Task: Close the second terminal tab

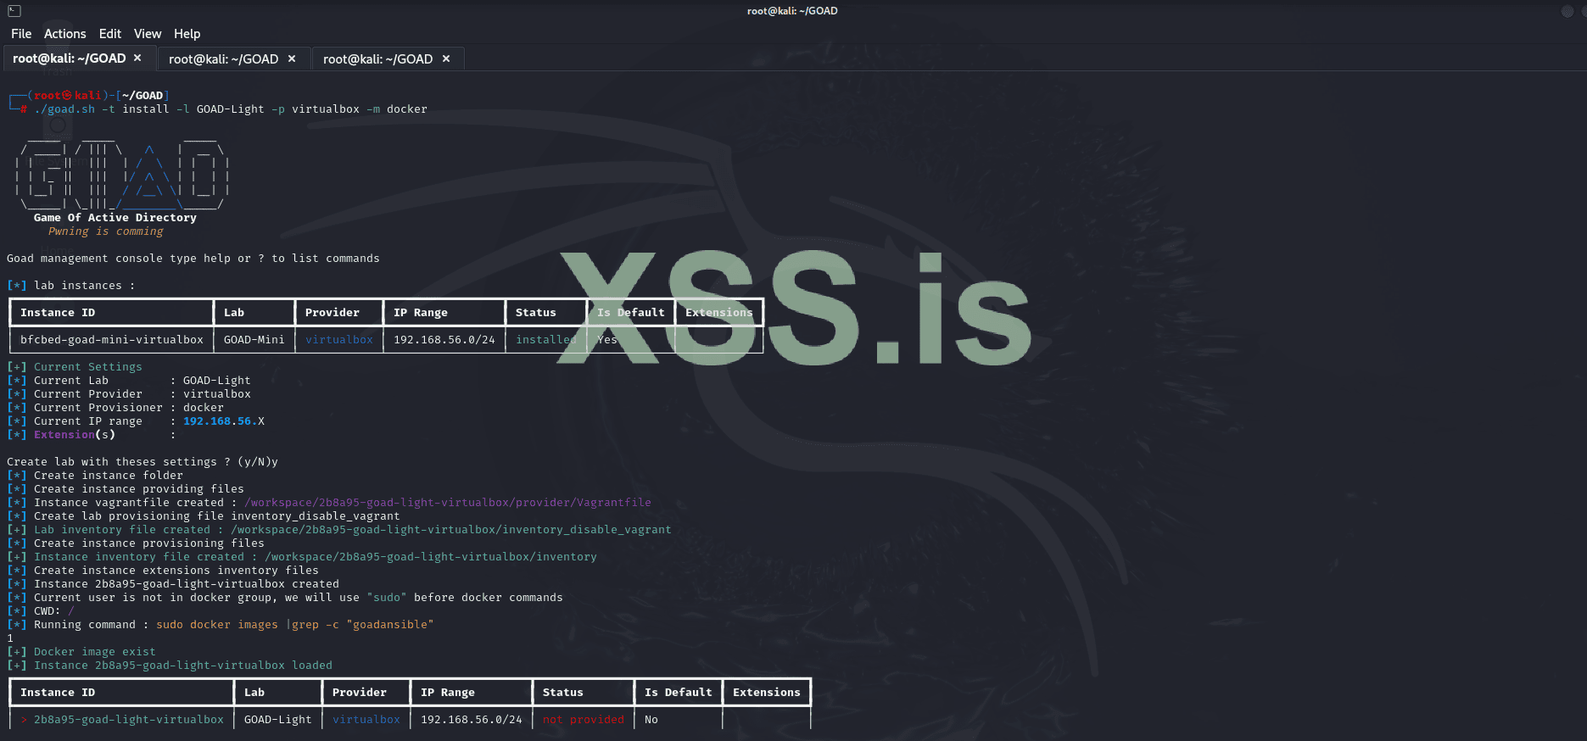Action: (292, 58)
